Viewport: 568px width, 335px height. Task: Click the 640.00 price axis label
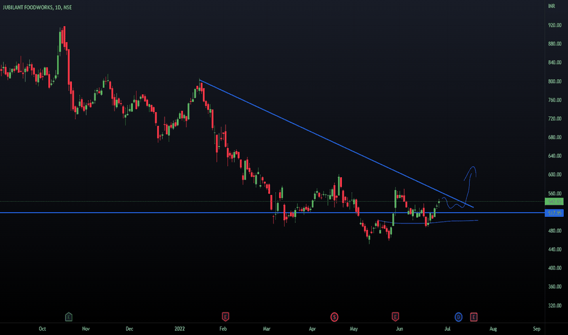pos(555,156)
